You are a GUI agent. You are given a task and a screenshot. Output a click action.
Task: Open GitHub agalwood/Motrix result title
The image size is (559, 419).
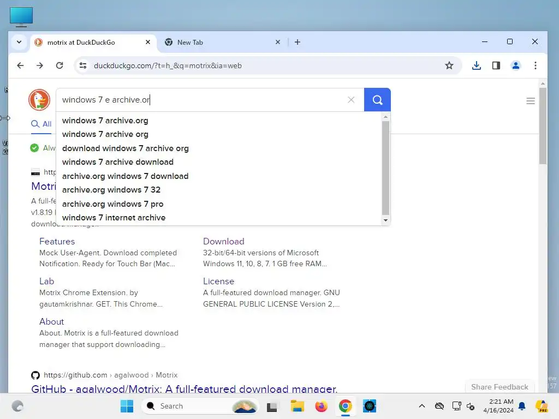pos(185,388)
